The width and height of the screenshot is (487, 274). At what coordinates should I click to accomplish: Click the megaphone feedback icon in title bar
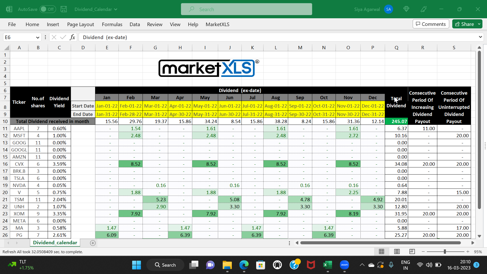424,9
